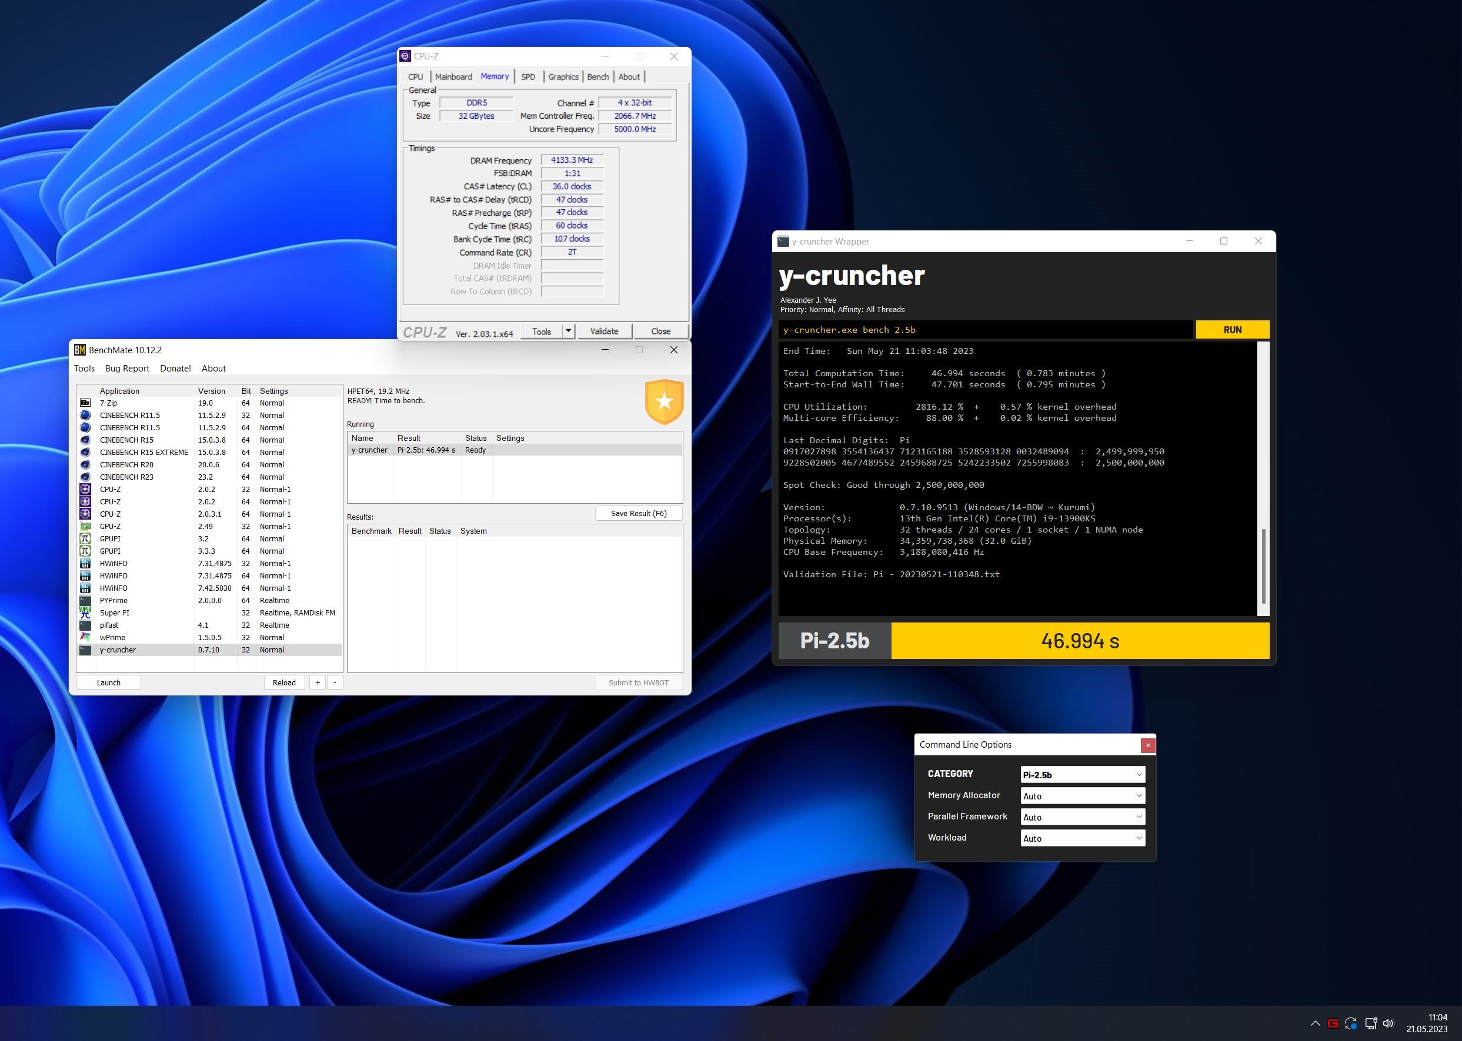This screenshot has width=1462, height=1041.
Task: Click the Validate button in CPU-Z
Action: pos(604,332)
